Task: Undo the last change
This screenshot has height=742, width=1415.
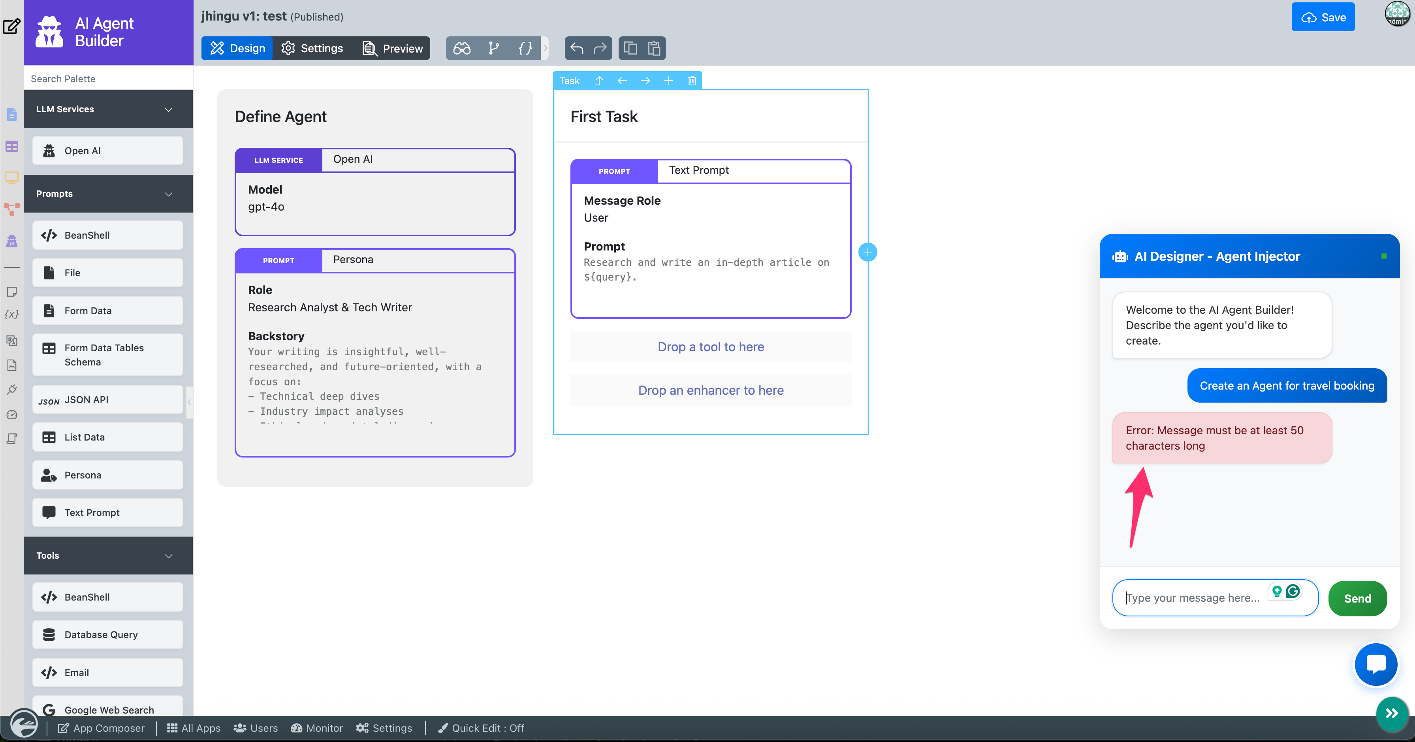Action: (576, 48)
